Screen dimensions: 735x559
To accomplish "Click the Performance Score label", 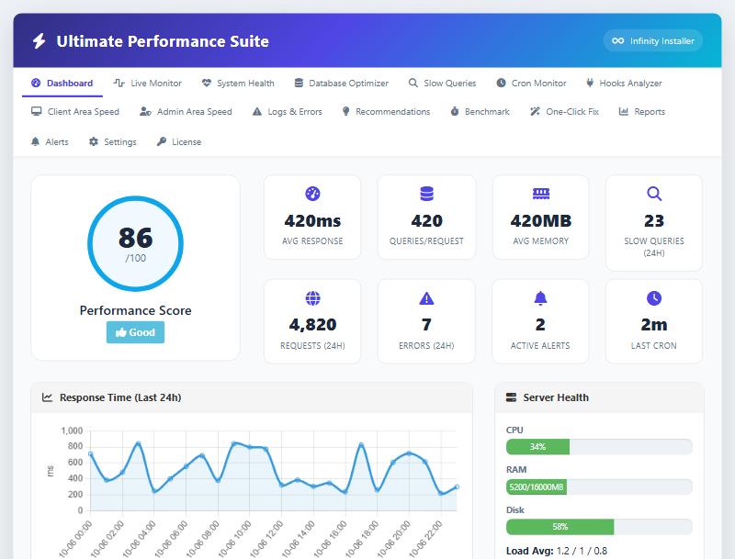I will [x=135, y=310].
